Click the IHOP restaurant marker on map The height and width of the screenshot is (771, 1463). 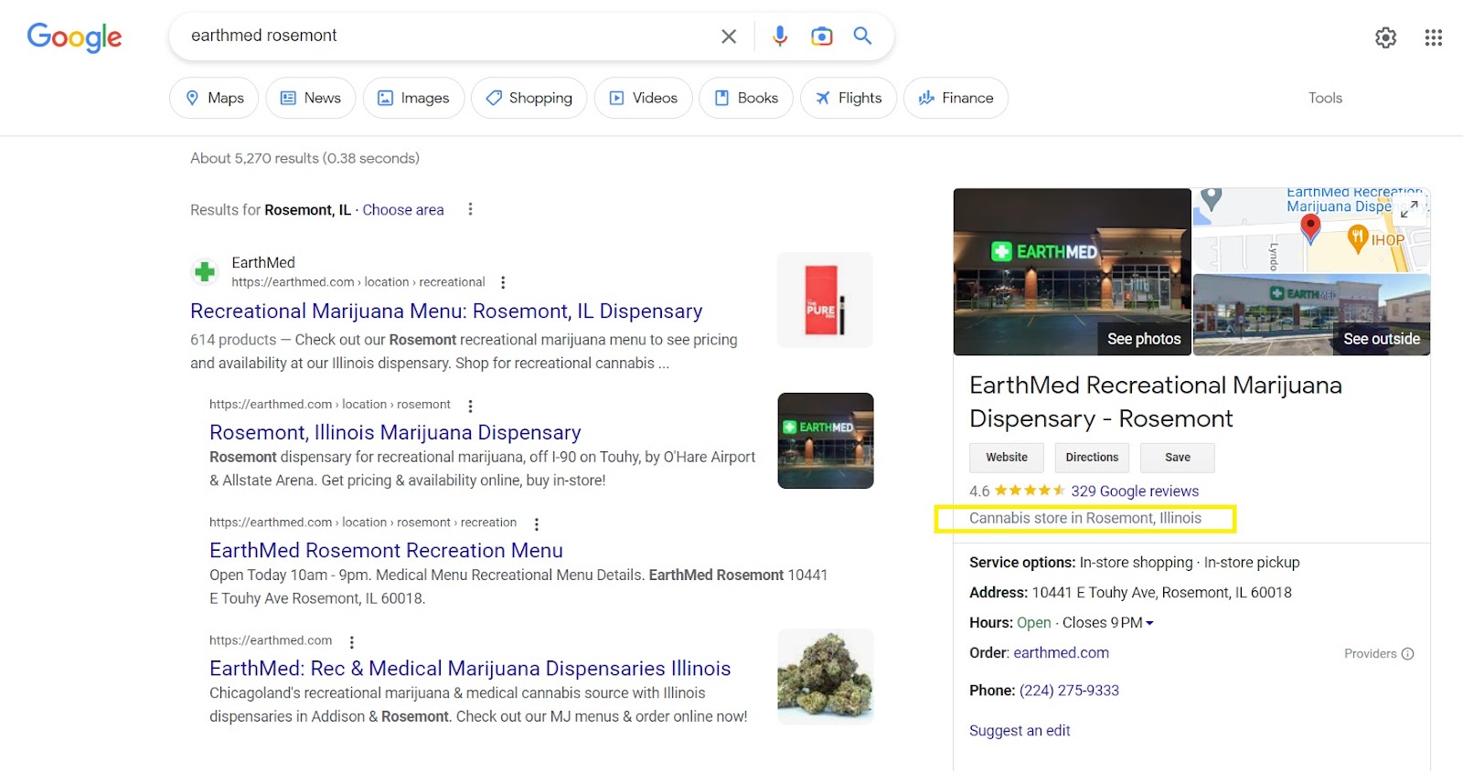pyautogui.click(x=1358, y=239)
